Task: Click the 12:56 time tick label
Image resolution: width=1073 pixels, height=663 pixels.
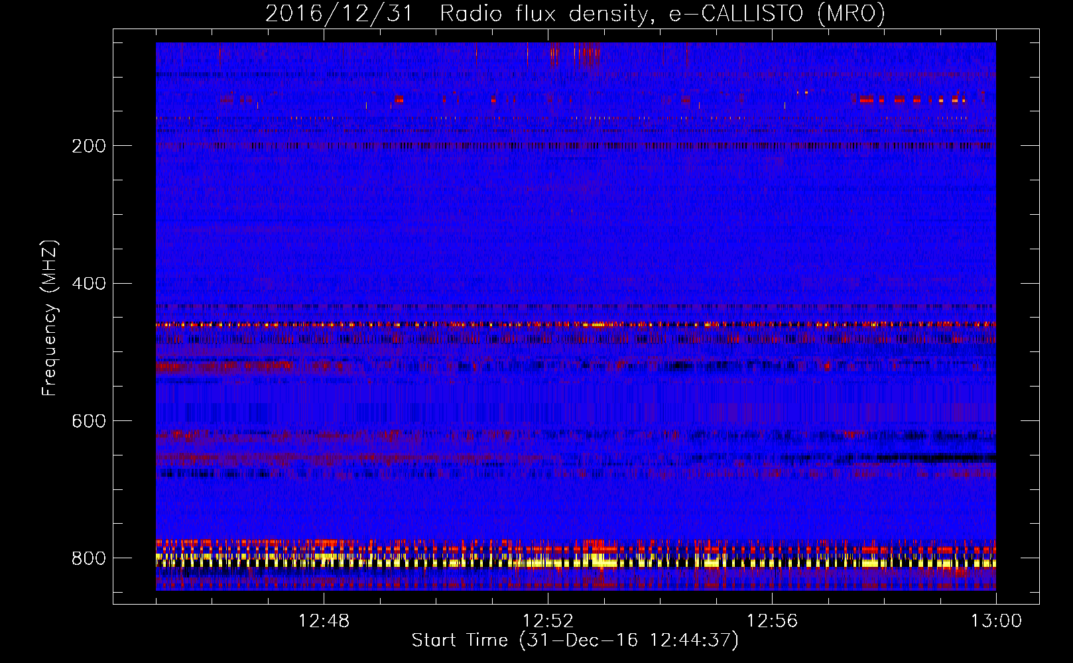Action: point(772,621)
